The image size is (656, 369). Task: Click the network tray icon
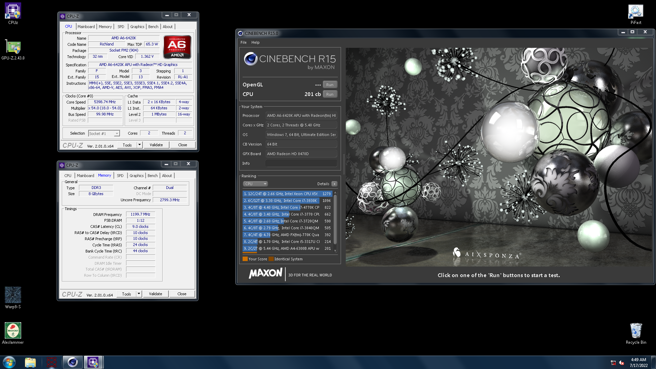pyautogui.click(x=613, y=363)
